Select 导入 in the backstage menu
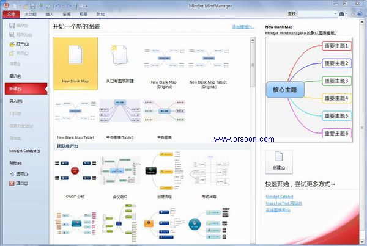Image resolution: width=367 pixels, height=246 pixels. (16, 101)
